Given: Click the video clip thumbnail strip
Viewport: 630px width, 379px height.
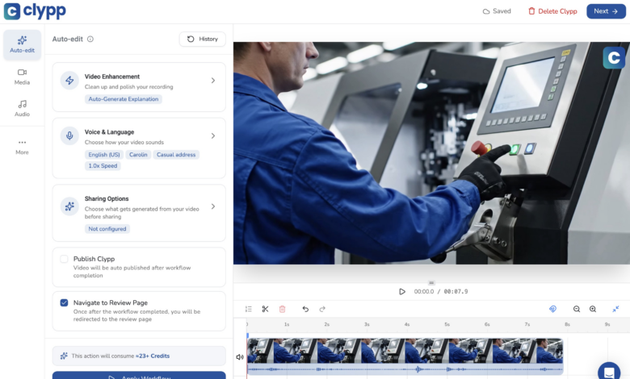Looking at the screenshot, I should [405, 351].
